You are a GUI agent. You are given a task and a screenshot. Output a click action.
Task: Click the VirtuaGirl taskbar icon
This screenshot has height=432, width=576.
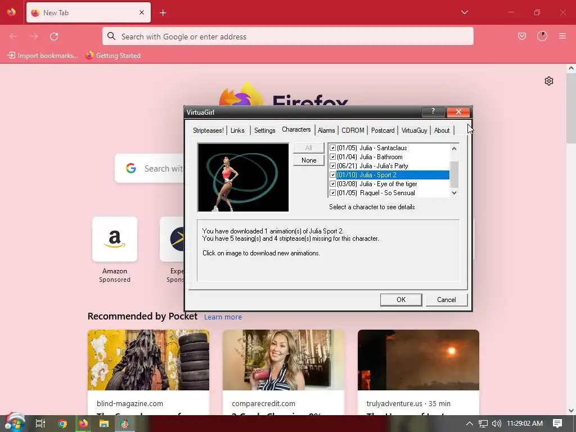pyautogui.click(x=125, y=424)
